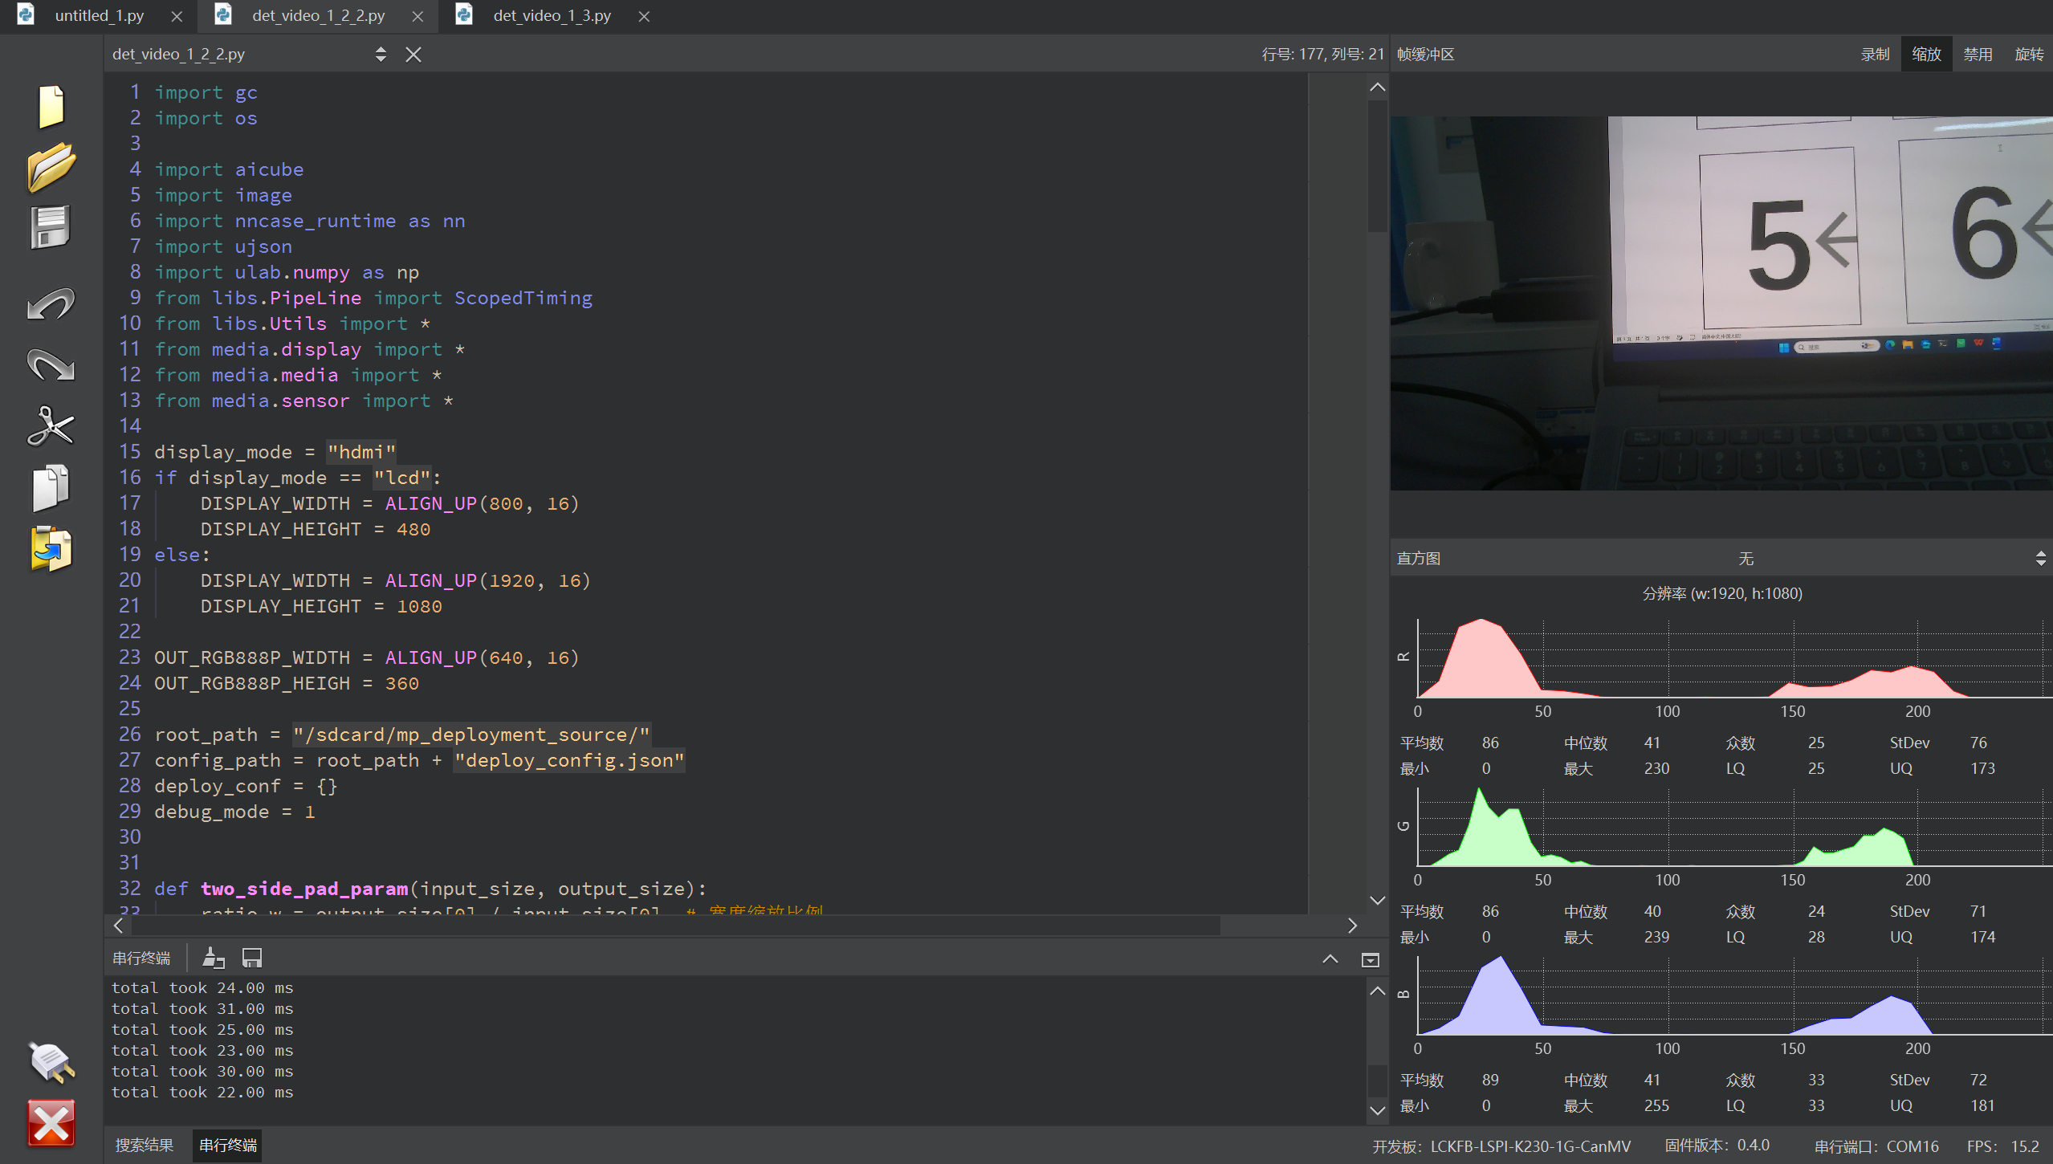The image size is (2053, 1164).
Task: Close the det_video_1_2_2.py document with the X
Action: tap(413, 55)
